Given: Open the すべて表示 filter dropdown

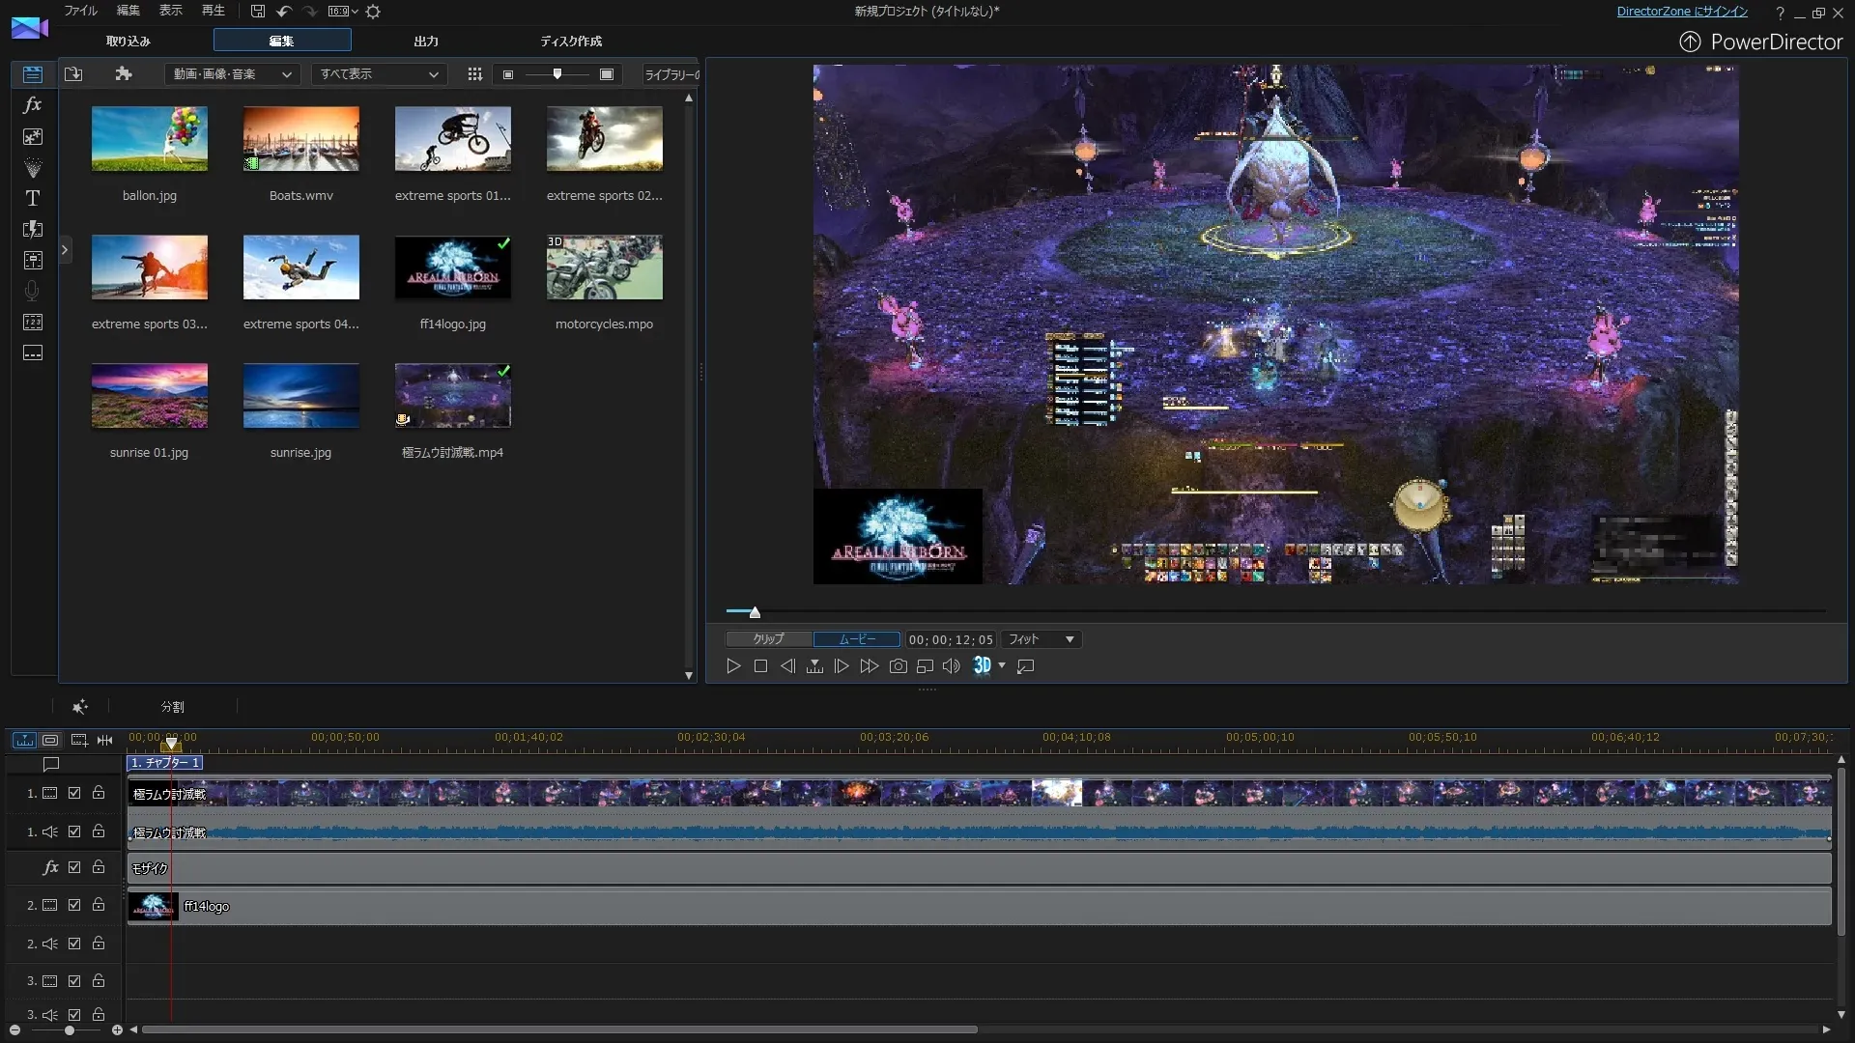Looking at the screenshot, I should (379, 74).
